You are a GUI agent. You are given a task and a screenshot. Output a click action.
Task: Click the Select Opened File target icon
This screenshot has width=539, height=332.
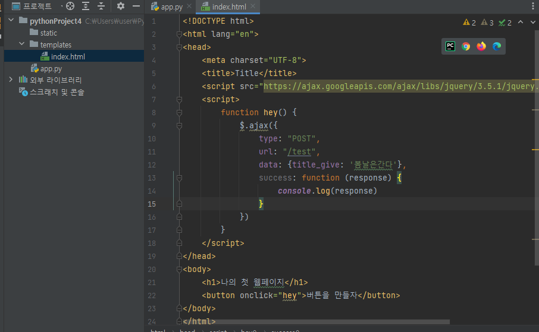70,6
